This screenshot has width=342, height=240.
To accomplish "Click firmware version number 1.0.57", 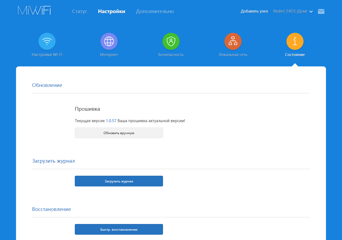I will click(x=111, y=121).
